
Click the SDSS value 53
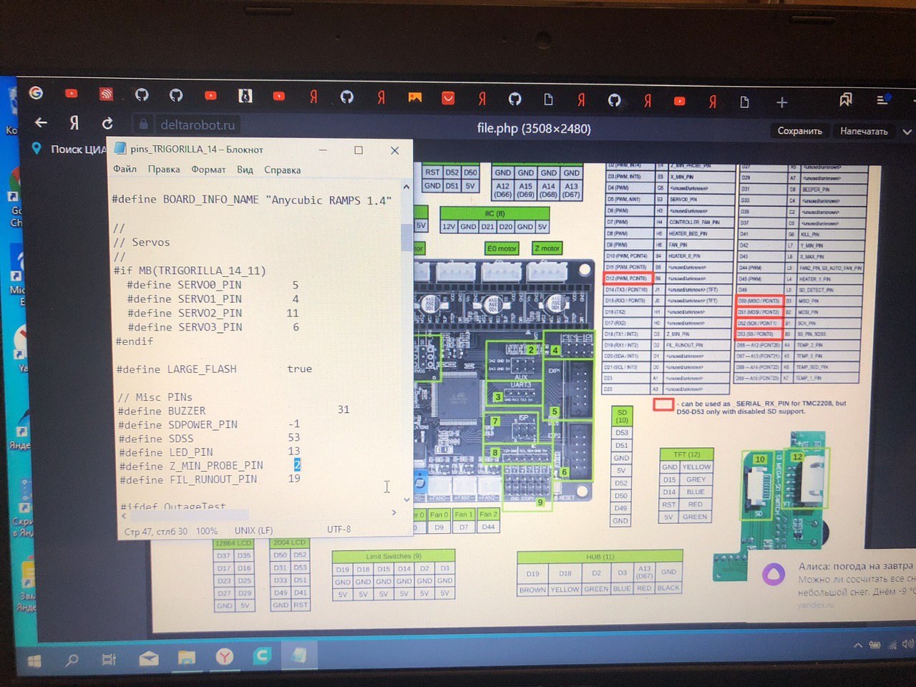(x=294, y=437)
